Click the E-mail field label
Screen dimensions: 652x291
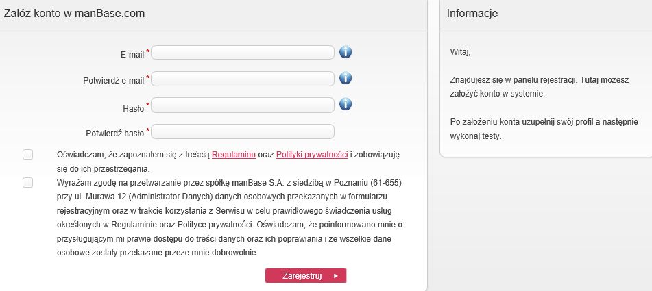tap(132, 54)
